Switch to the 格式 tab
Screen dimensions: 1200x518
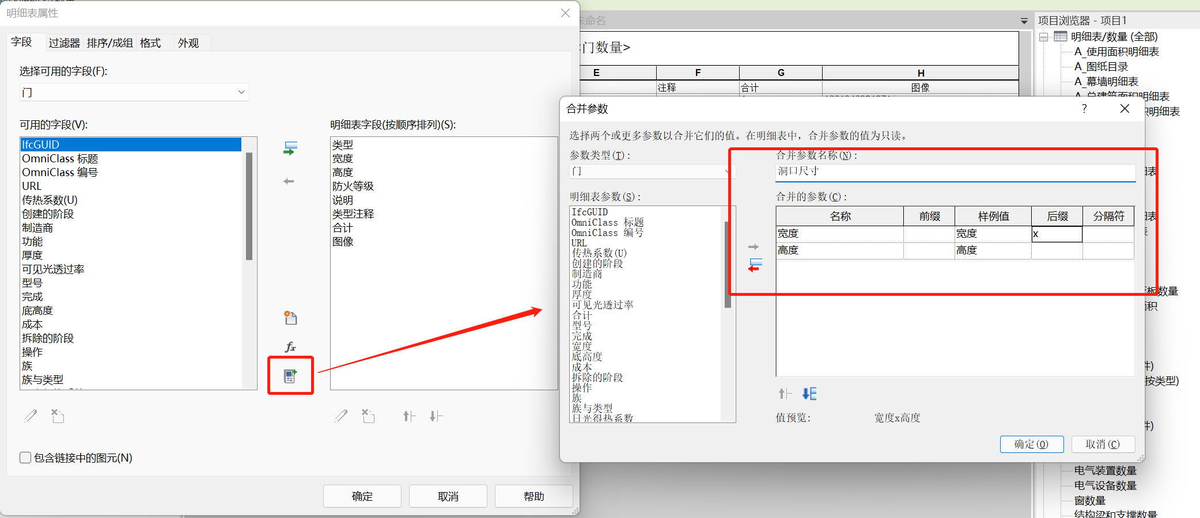pyautogui.click(x=150, y=43)
